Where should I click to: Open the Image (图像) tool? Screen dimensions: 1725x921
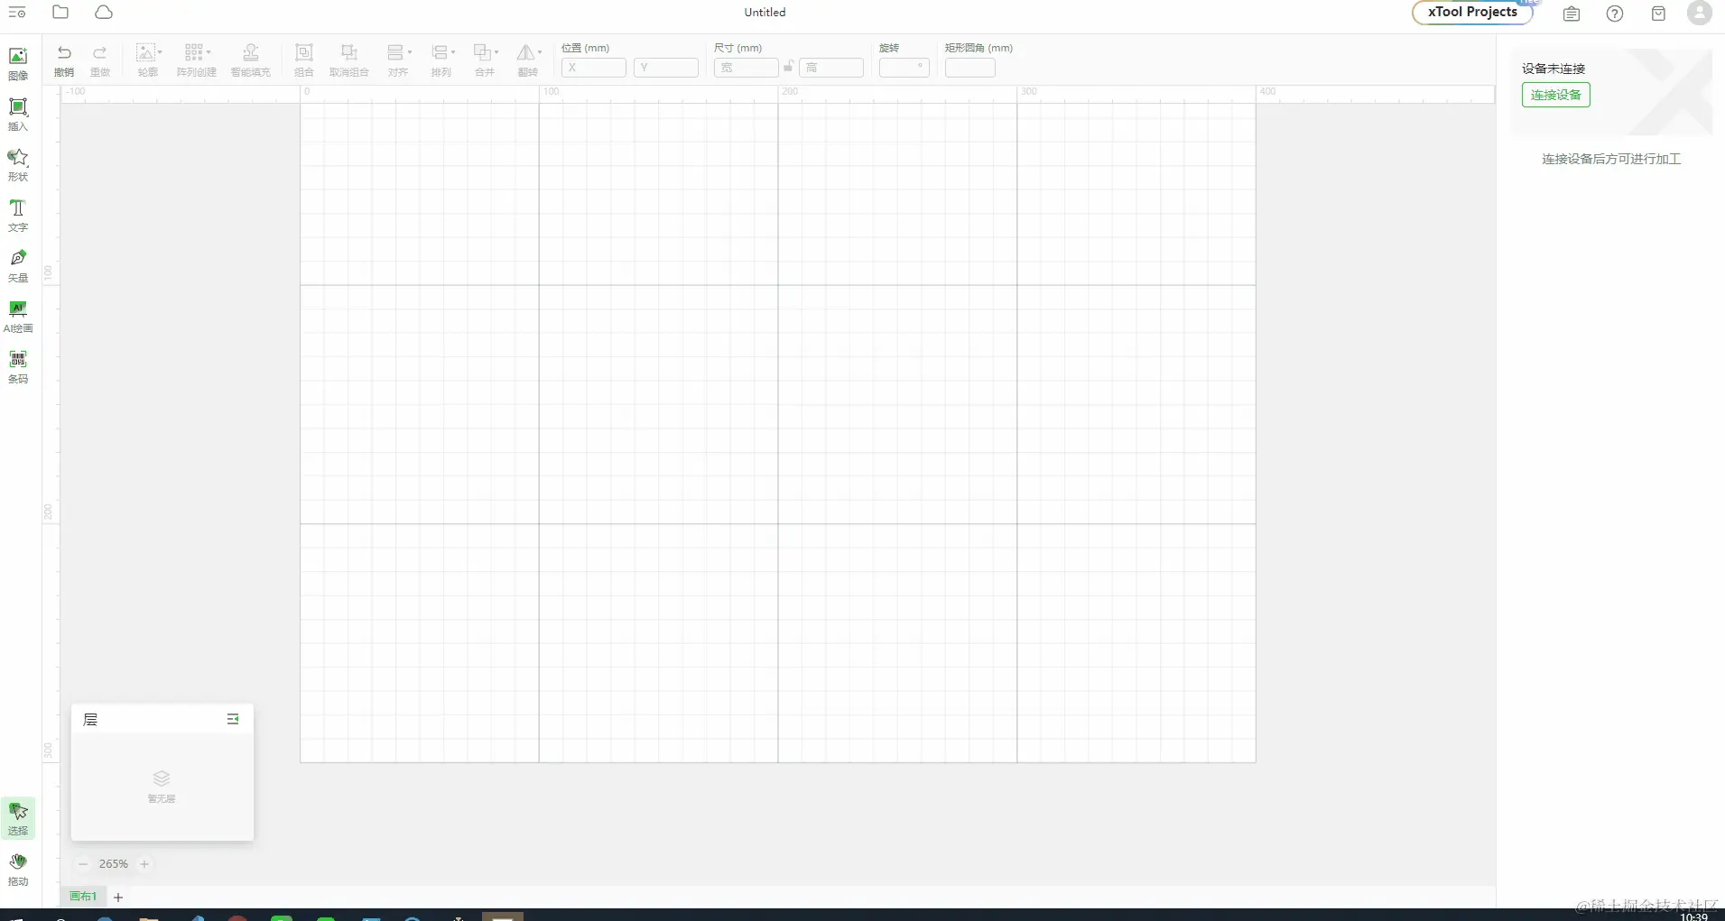coord(18,63)
